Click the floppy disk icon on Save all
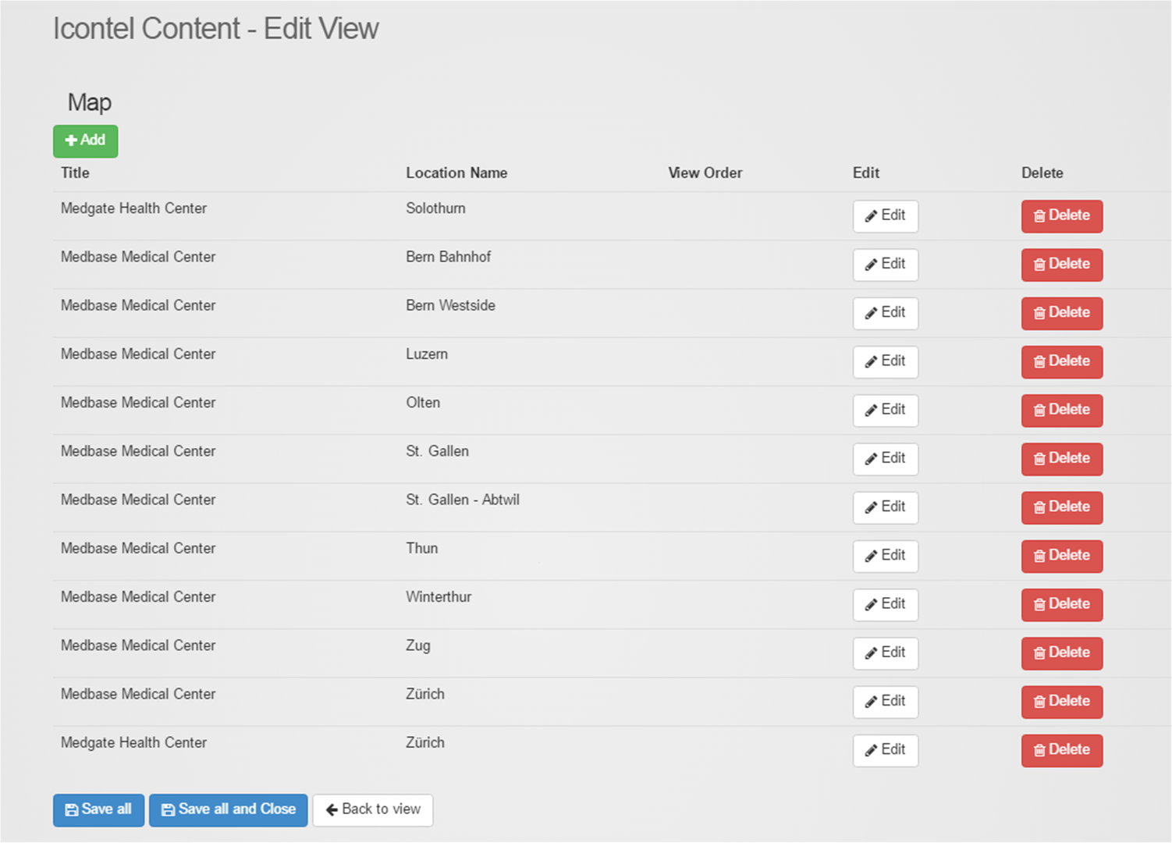The height and width of the screenshot is (843, 1172). point(71,810)
